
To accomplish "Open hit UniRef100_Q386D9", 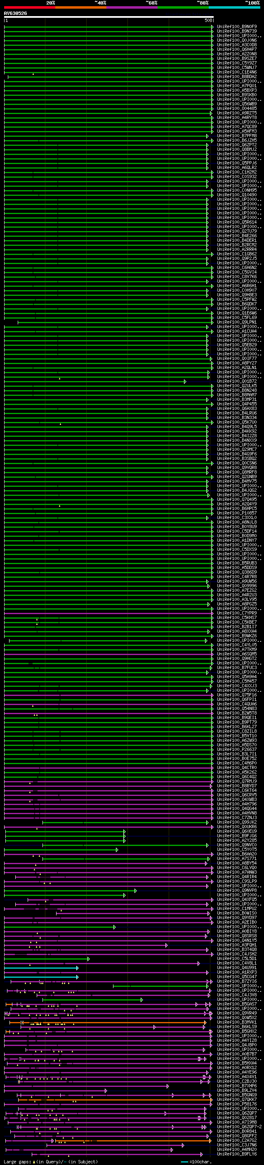I will [x=236, y=572].
